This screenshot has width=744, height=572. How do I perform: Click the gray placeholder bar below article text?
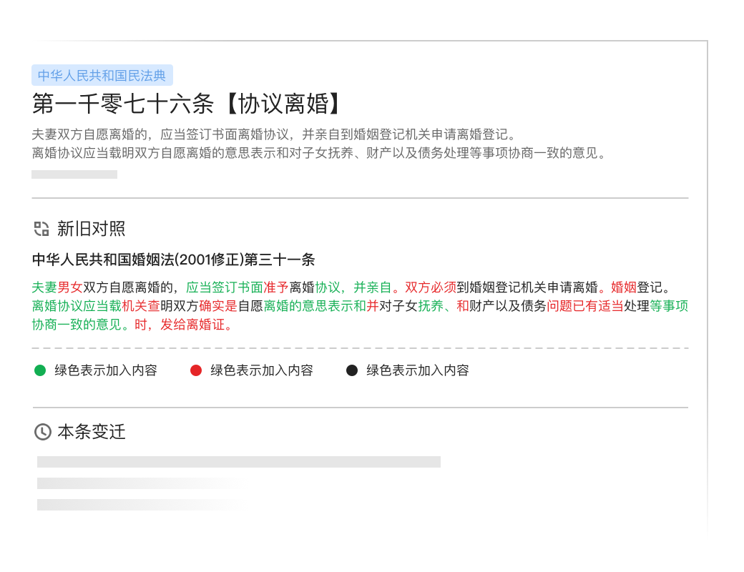click(74, 174)
